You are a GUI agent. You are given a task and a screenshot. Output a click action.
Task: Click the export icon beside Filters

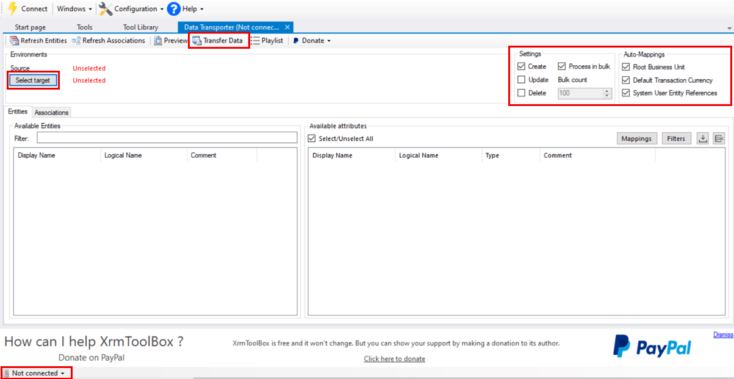[703, 138]
